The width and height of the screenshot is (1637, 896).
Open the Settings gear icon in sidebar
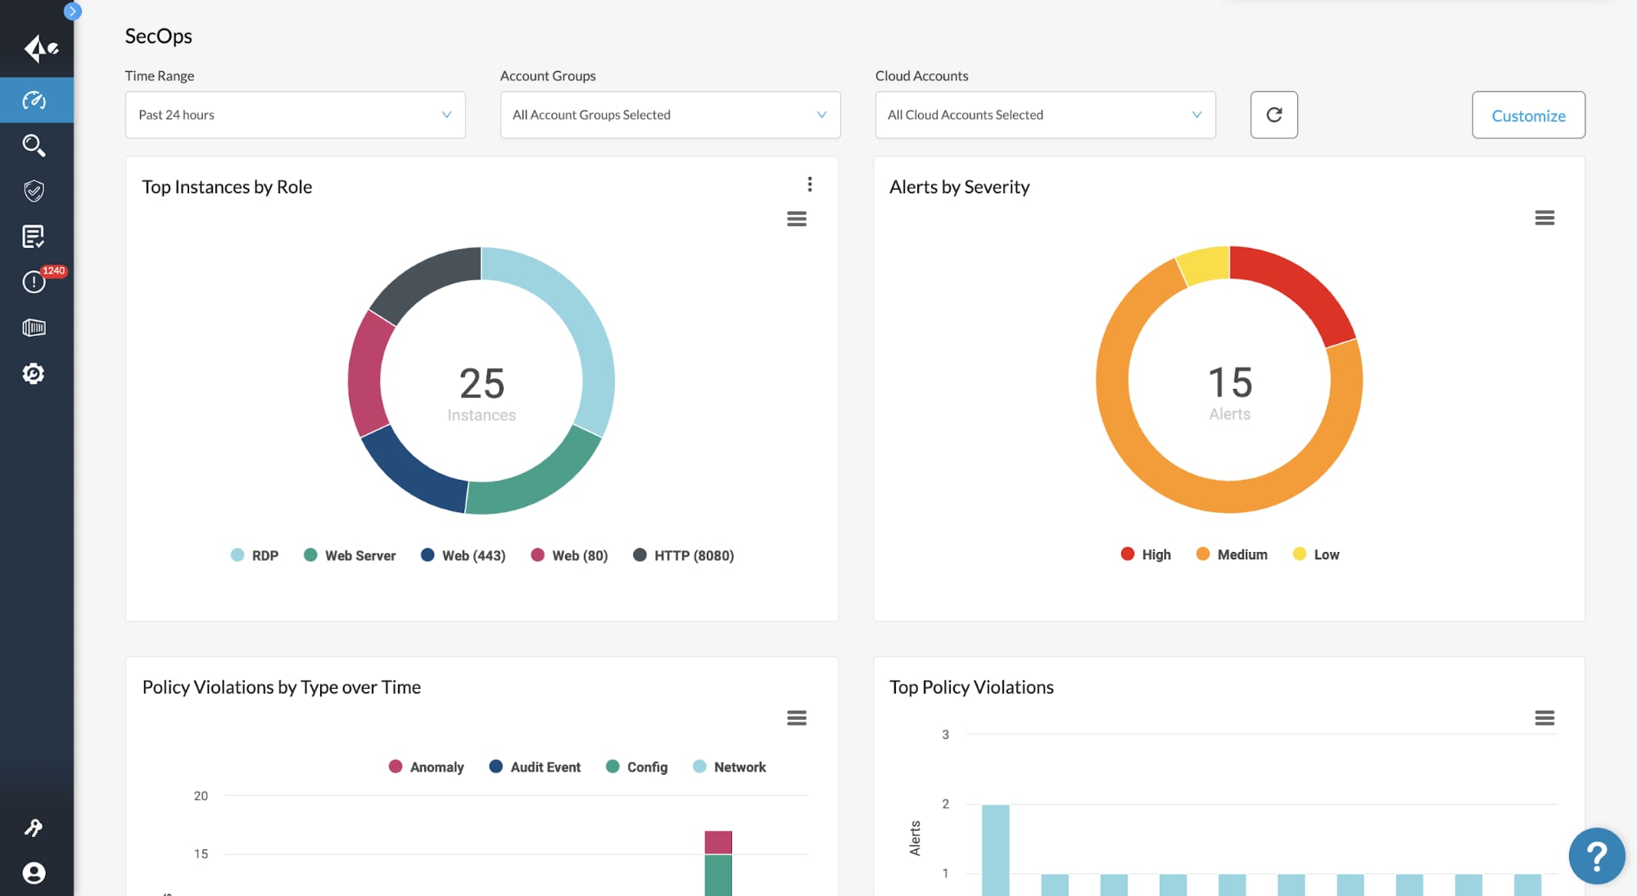[x=34, y=373]
